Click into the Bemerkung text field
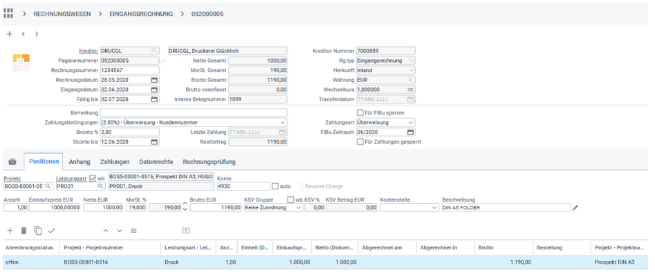The height and width of the screenshot is (274, 655). point(194,112)
